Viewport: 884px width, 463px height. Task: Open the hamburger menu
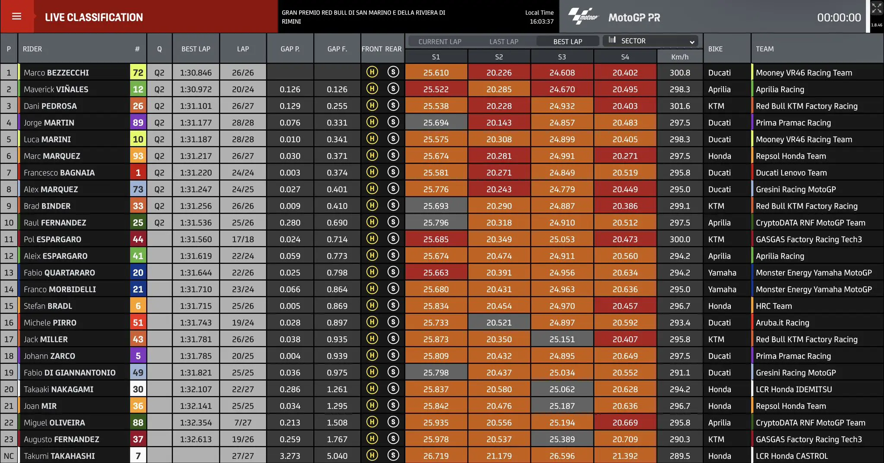point(17,16)
